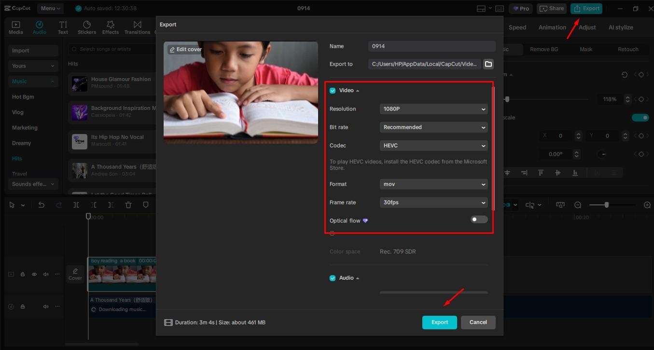
Task: Open the Menu in the title bar
Action: (51, 9)
